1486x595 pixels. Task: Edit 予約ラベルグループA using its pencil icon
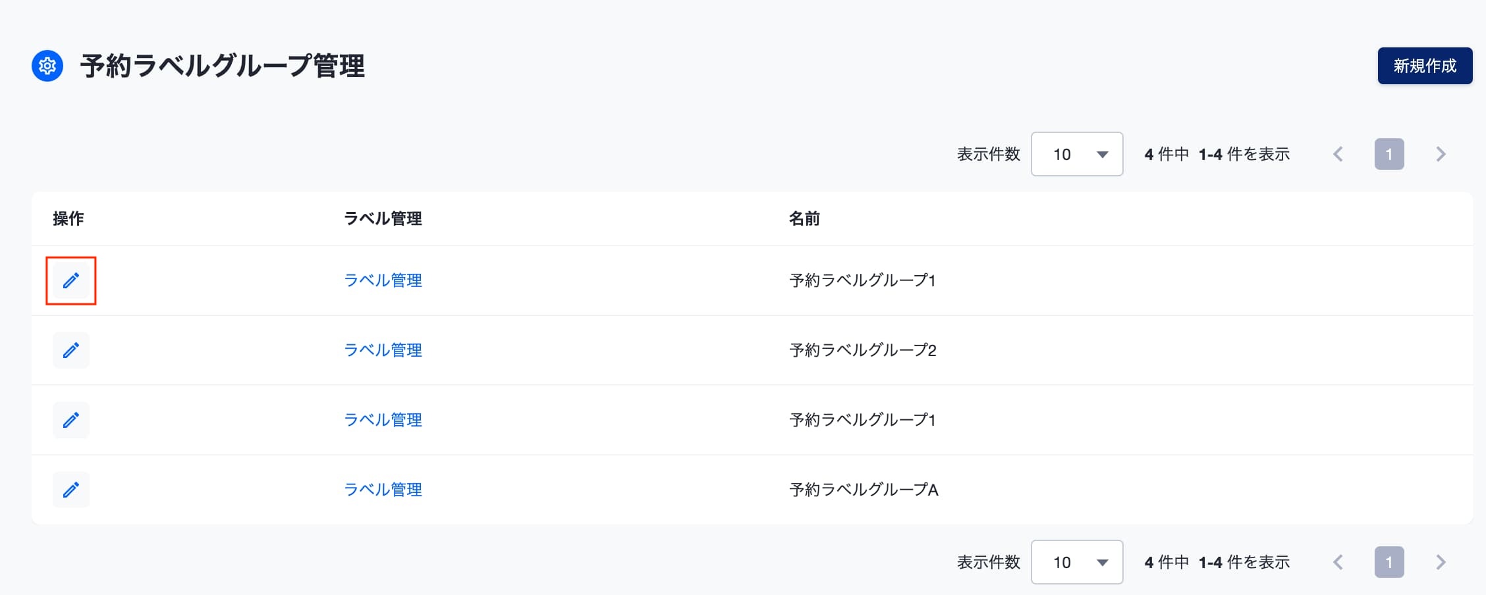pyautogui.click(x=71, y=490)
